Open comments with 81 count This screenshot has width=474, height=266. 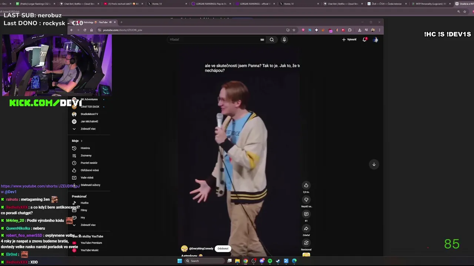point(306,214)
